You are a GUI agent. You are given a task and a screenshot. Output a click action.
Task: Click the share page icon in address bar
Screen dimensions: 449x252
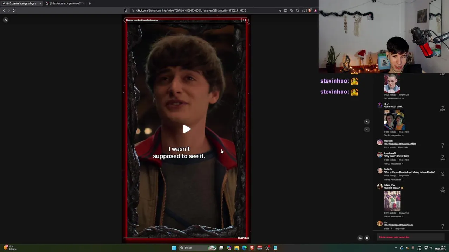click(303, 10)
